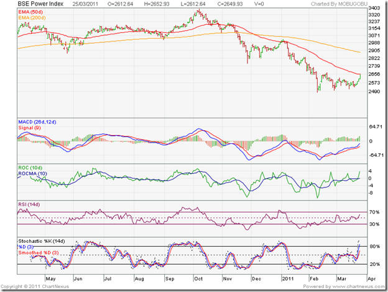
Task: Click the Oct month marker
Action: (198, 279)
